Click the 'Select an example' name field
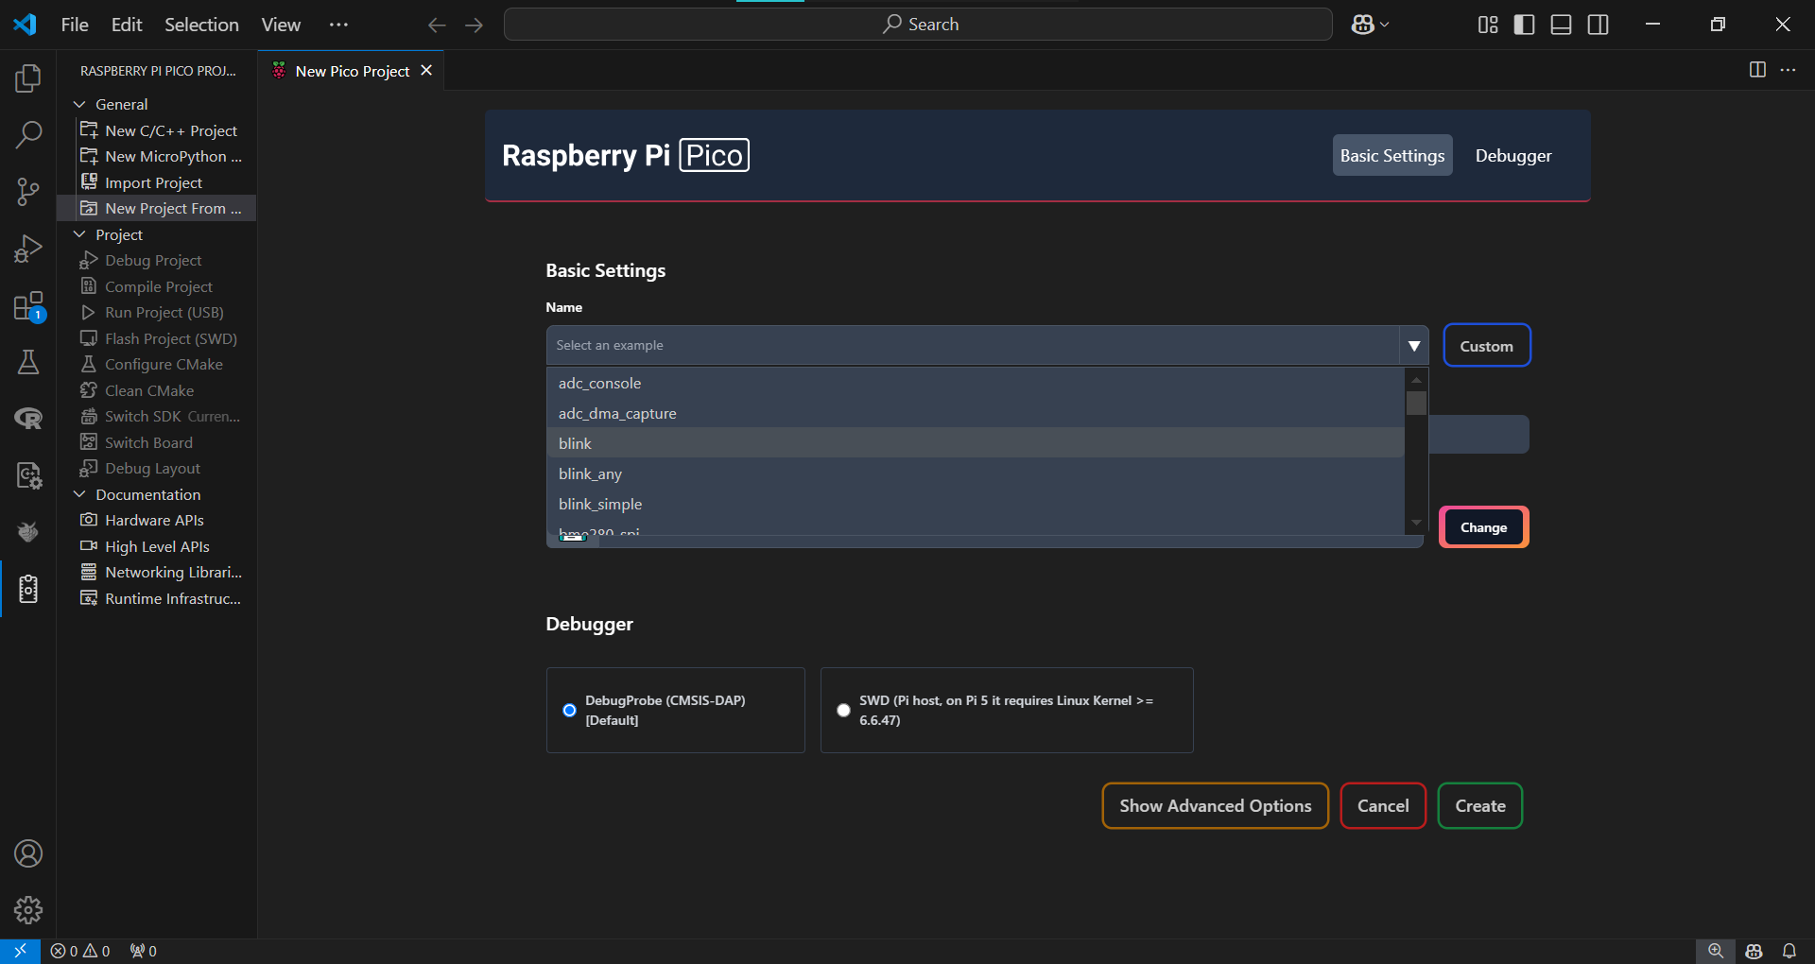 point(973,346)
